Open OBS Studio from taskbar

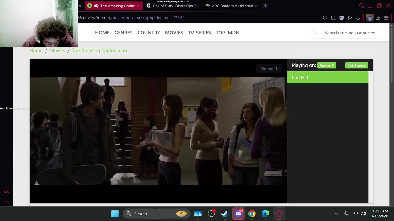click(x=211, y=214)
